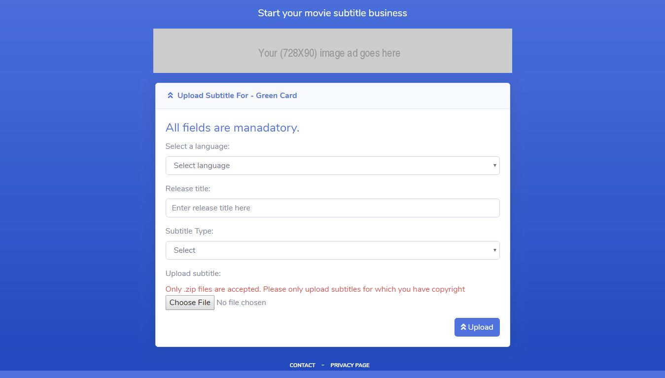665x378 pixels.
Task: Click the double-chevron icon beside Upload Subtitle For
Action: tap(170, 96)
